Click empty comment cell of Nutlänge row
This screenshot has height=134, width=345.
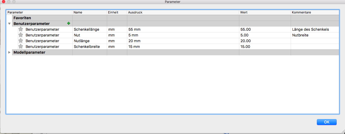pyautogui.click(x=315, y=41)
